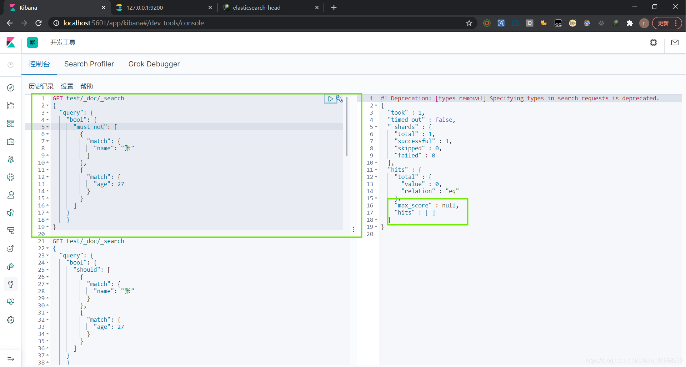Collapse total block in response line 12
Screen dimensions: 686x367
click(x=376, y=177)
